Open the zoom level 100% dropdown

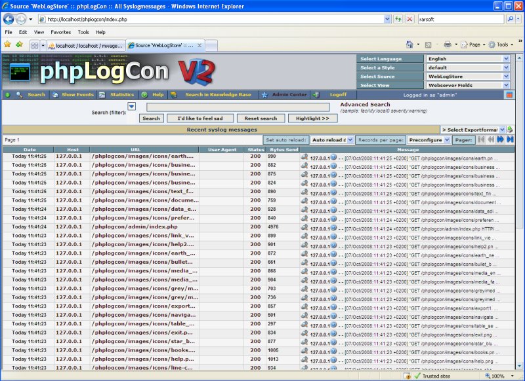pos(513,376)
